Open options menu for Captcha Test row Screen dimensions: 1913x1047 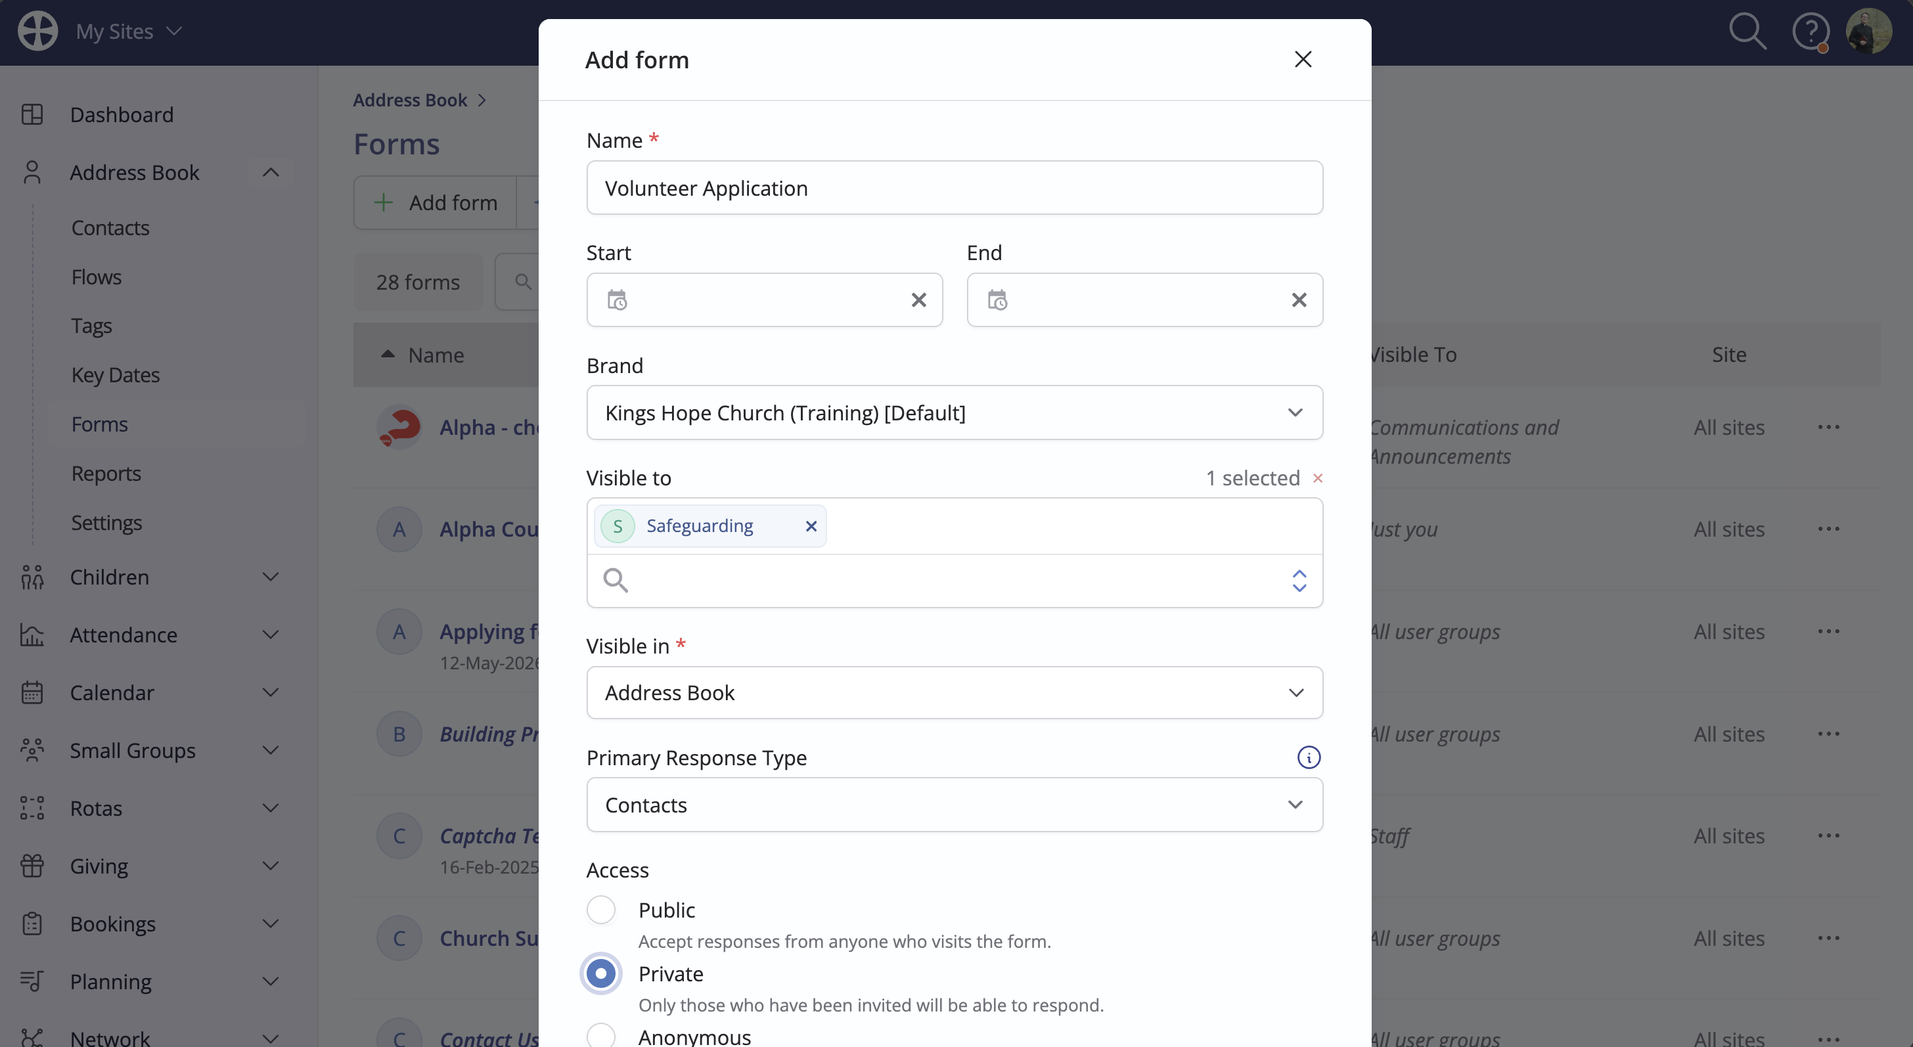click(x=1828, y=836)
